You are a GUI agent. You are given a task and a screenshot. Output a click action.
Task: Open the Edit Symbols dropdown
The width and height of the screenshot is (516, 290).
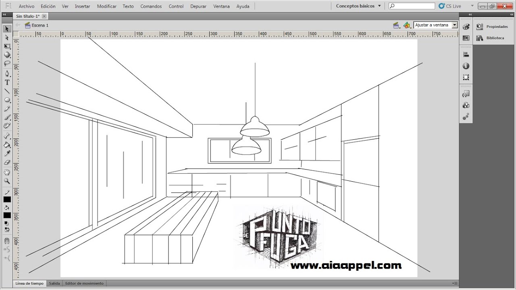(407, 25)
